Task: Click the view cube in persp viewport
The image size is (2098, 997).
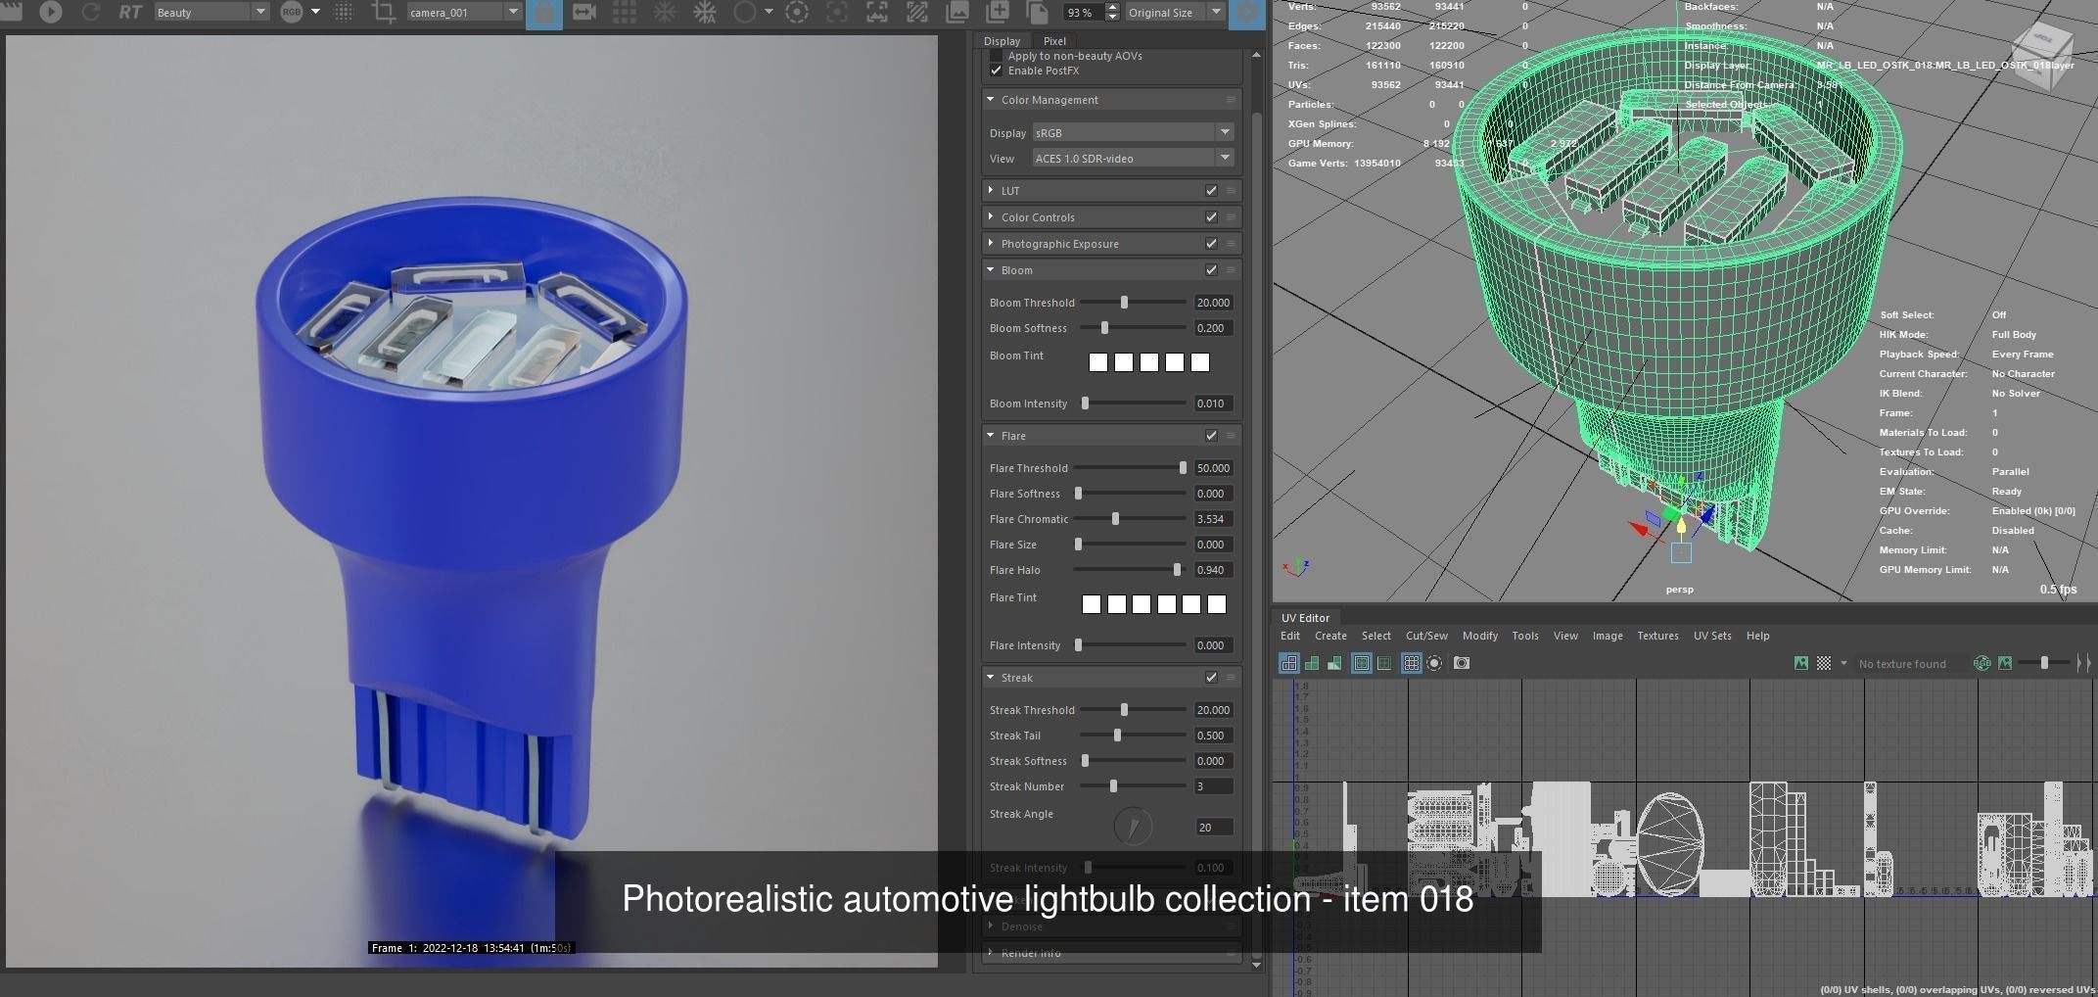Action: point(2041,57)
